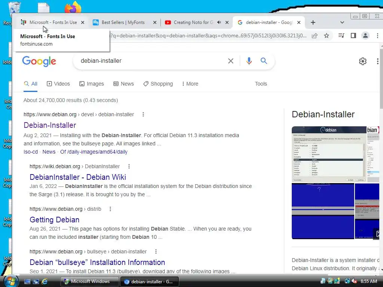Open Chrome three-dot menu
The height and width of the screenshot is (287, 383).
point(377,36)
